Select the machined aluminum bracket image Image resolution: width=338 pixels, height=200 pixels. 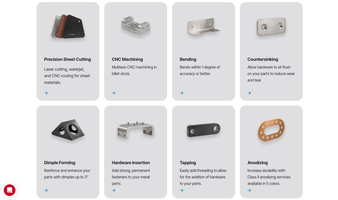point(136,26)
